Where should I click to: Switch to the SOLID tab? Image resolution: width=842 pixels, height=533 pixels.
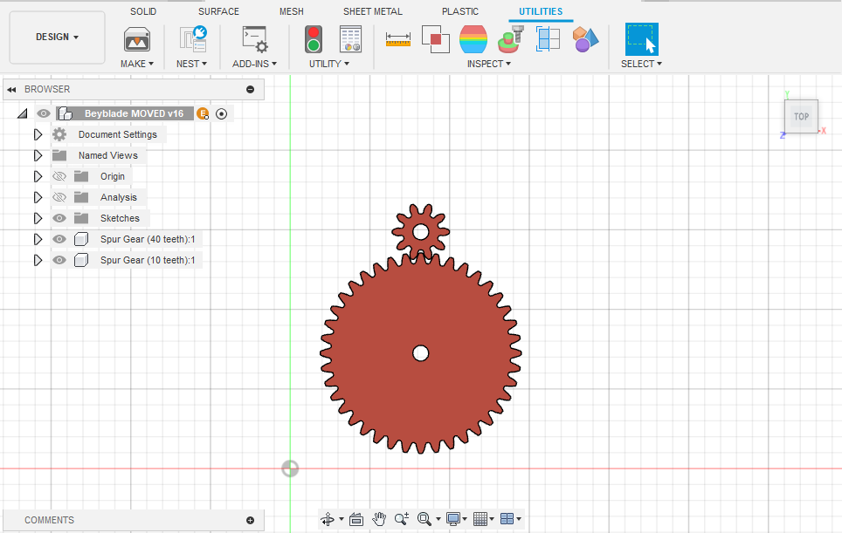click(x=142, y=11)
